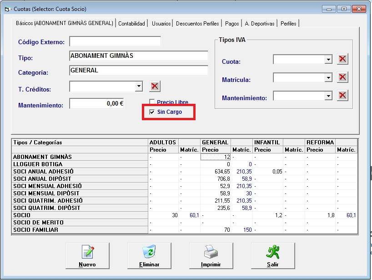The height and width of the screenshot is (280, 372).
Task: Click the INFANTIL column header
Action: [268, 143]
